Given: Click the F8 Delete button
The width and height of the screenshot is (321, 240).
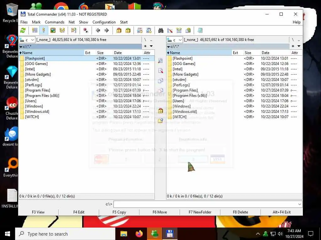Looking at the screenshot, I should click(240, 212).
